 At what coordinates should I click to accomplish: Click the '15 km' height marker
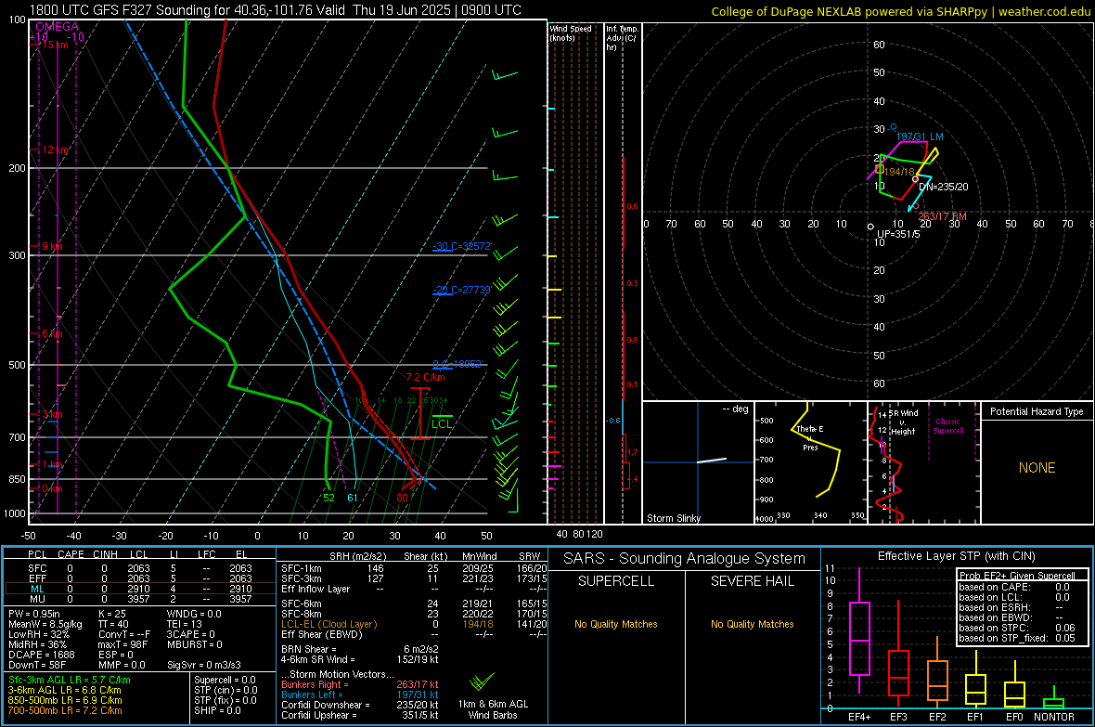[54, 45]
